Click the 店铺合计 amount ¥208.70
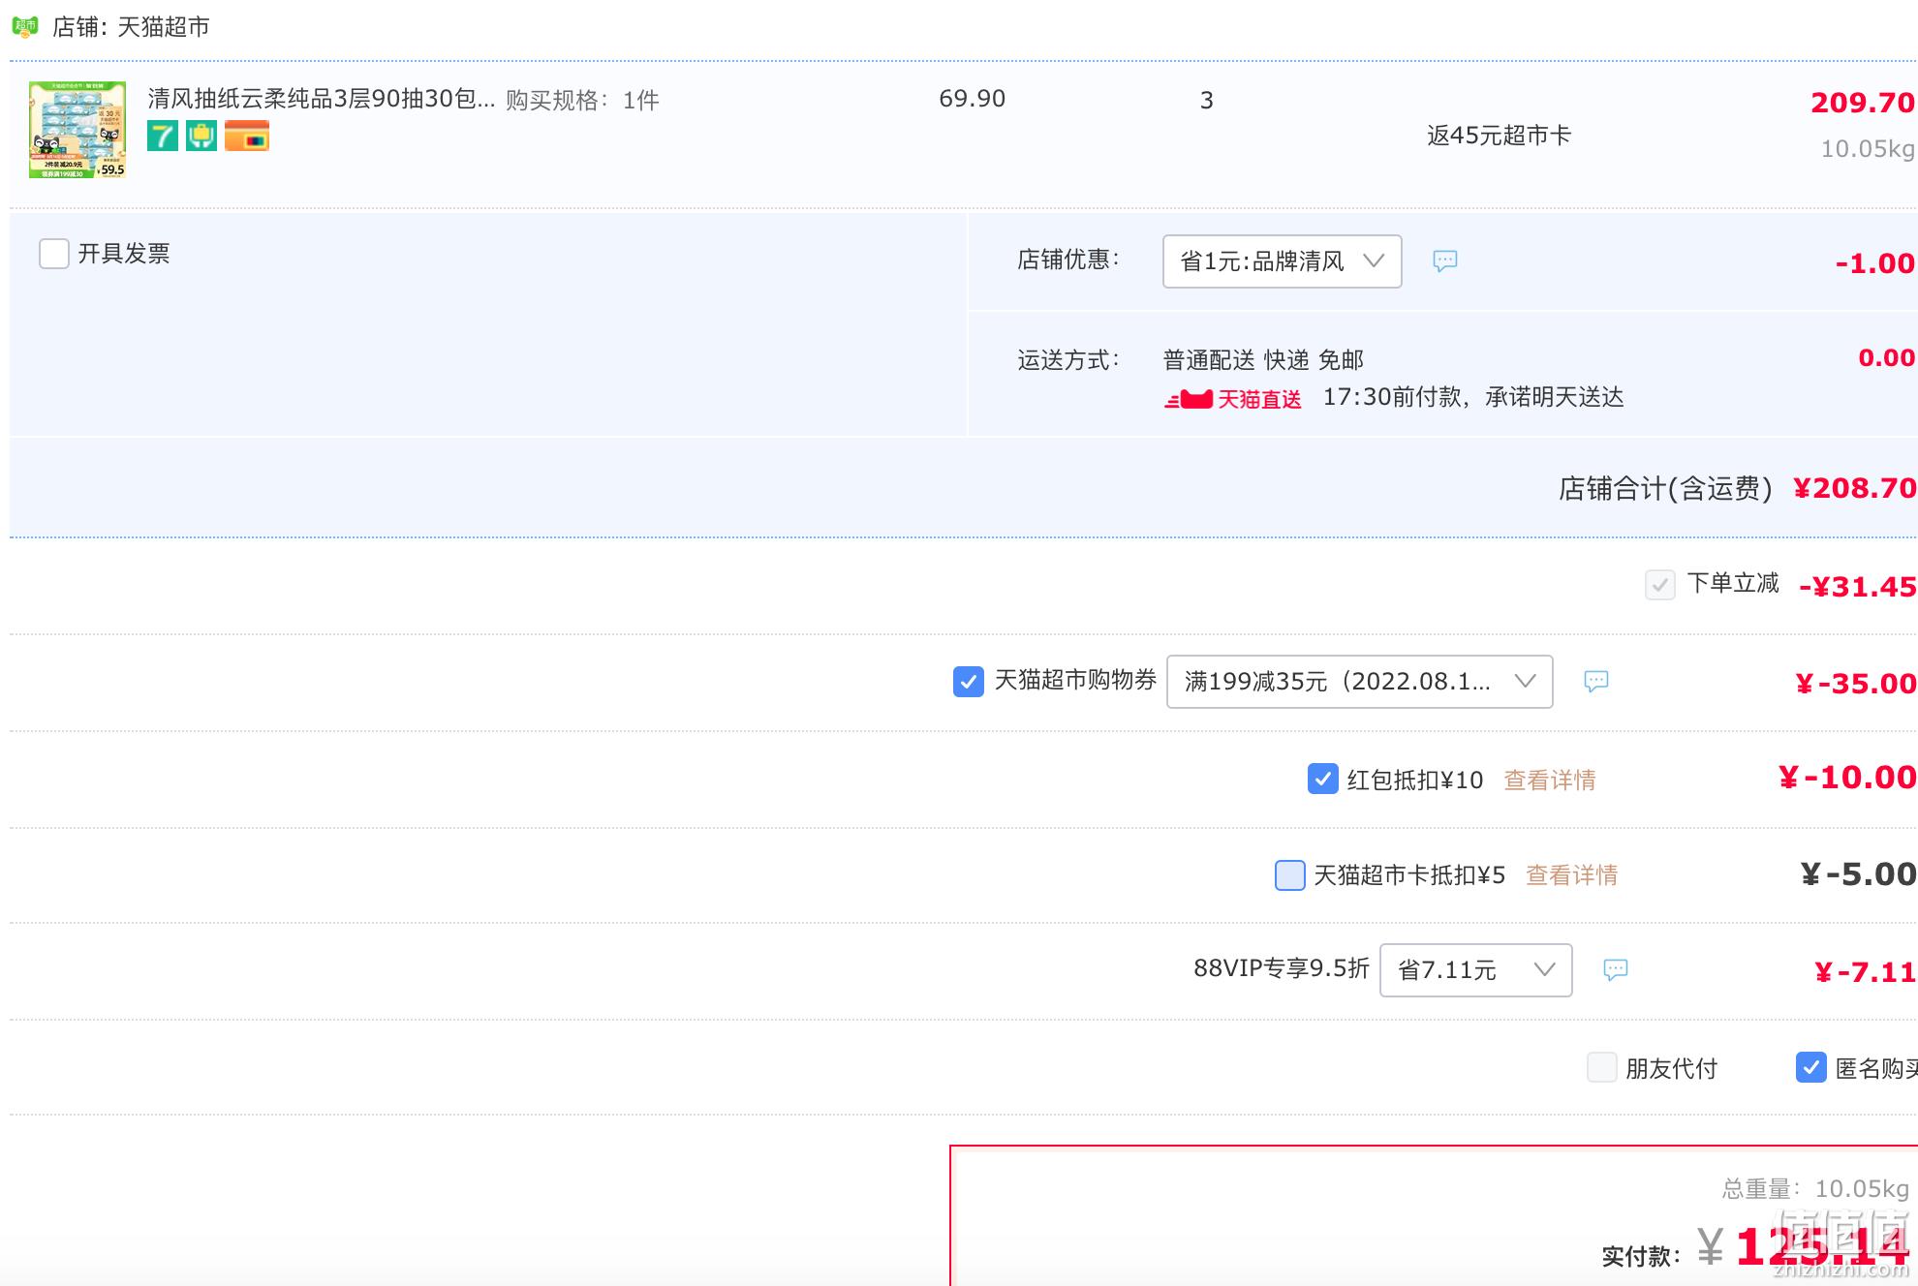 [x=1854, y=488]
